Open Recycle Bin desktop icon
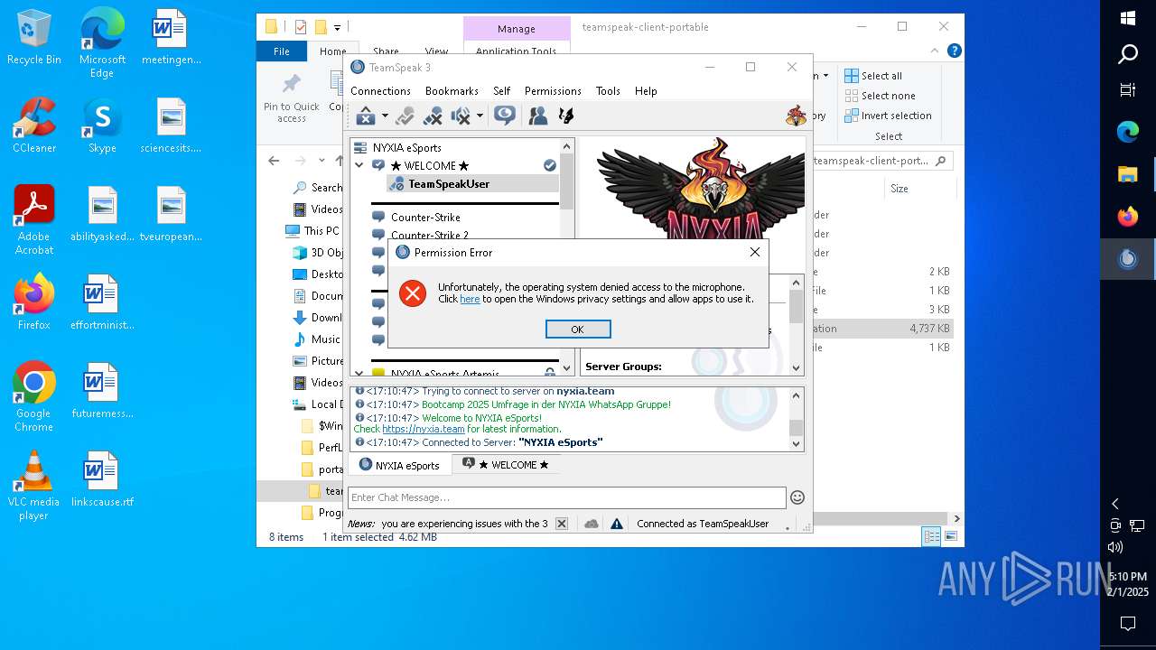Image resolution: width=1156 pixels, height=650 pixels. 34,38
